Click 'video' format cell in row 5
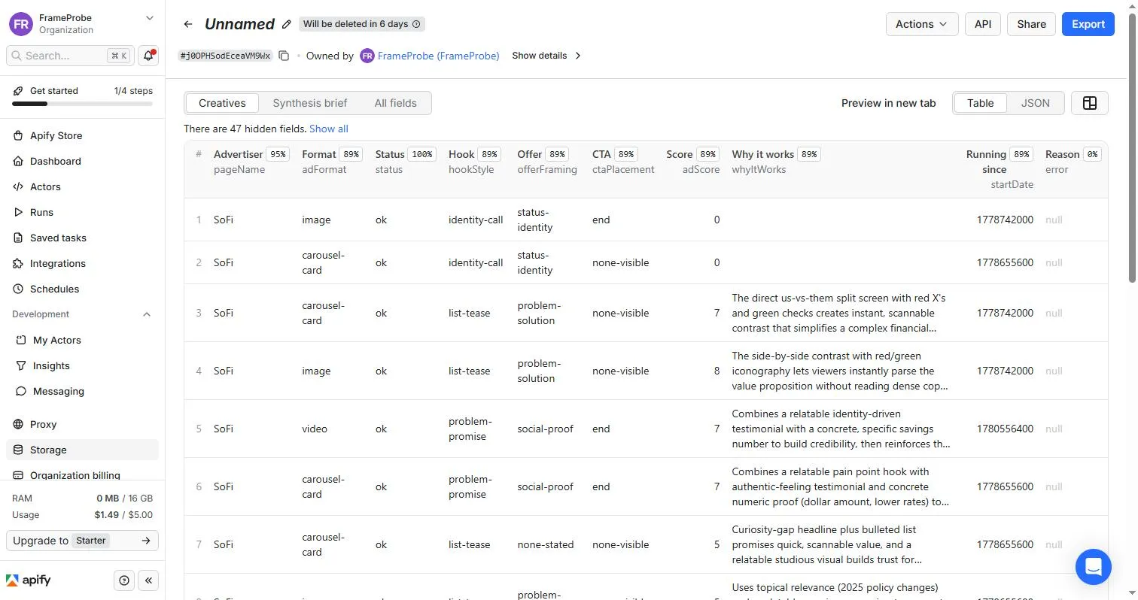 coord(315,429)
